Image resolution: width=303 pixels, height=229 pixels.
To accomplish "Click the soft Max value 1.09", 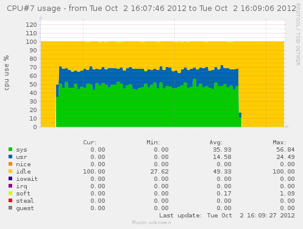I will 287,194.
